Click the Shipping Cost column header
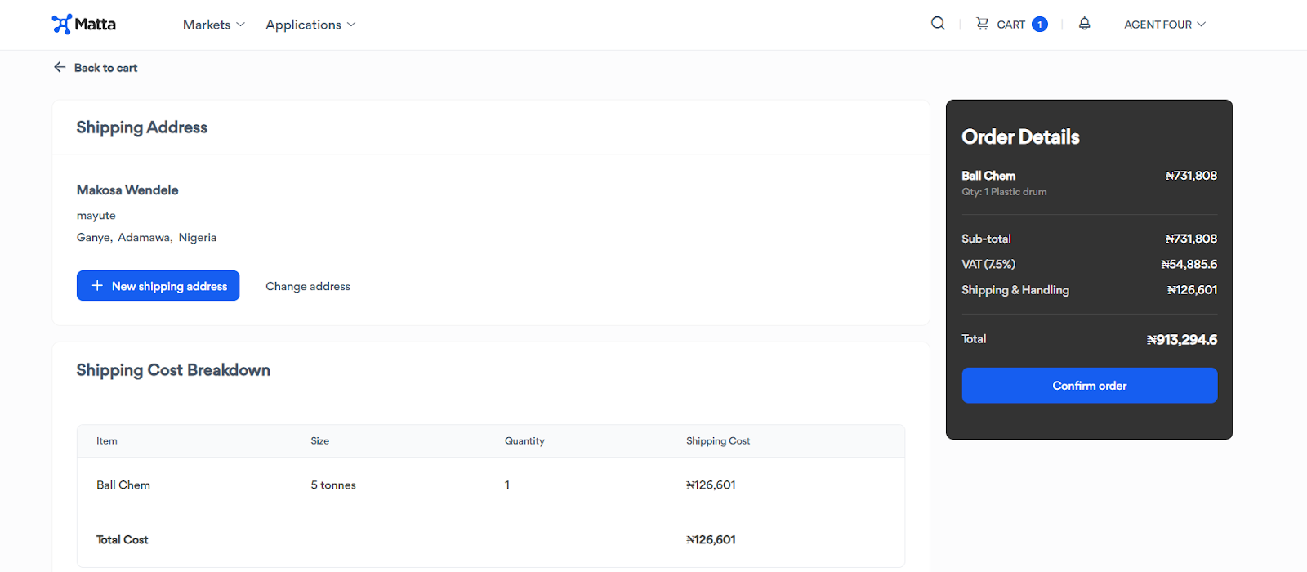Screen dimensions: 1307x572 pyautogui.click(x=718, y=441)
